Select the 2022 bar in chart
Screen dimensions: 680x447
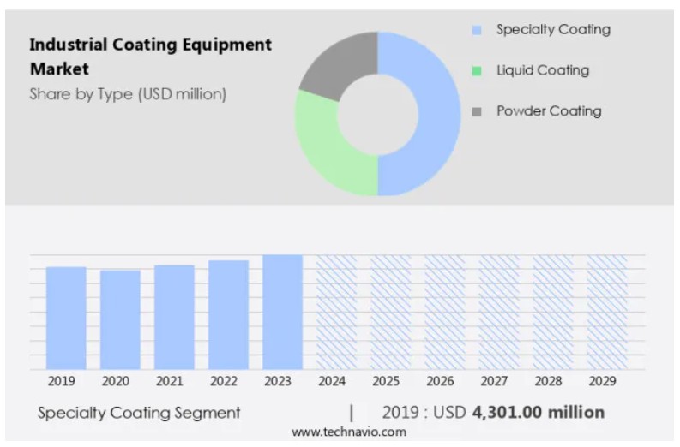[228, 313]
